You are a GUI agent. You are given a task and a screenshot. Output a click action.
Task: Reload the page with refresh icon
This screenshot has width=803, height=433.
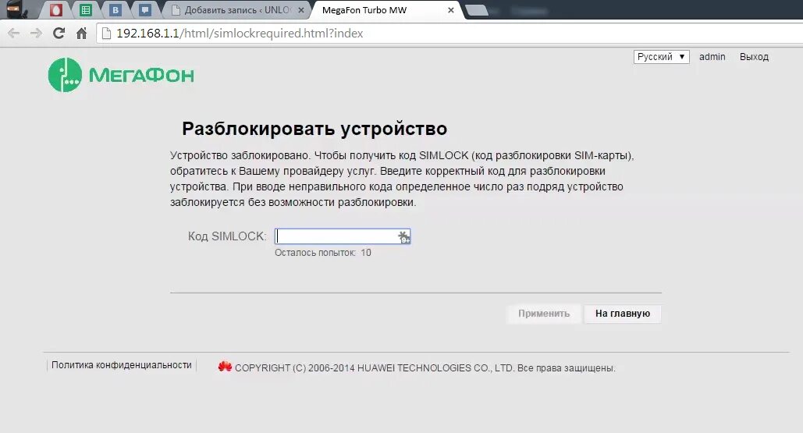[59, 34]
